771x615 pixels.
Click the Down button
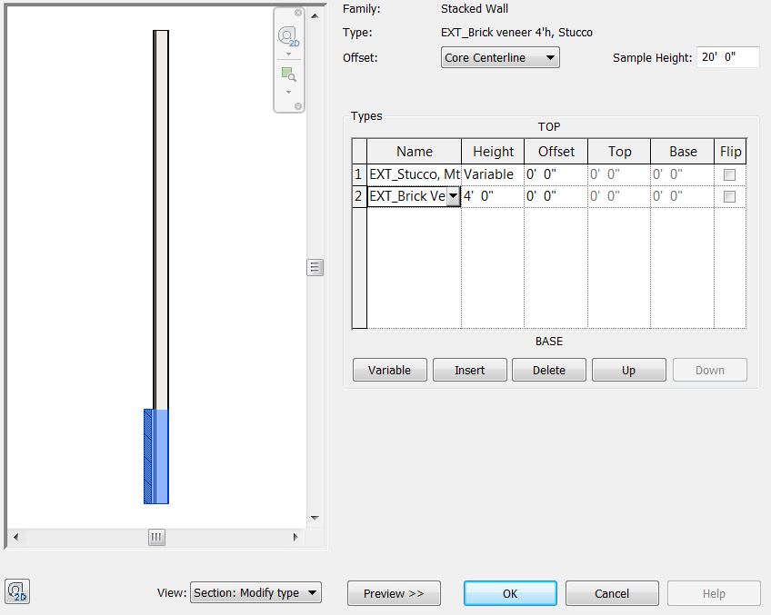pyautogui.click(x=709, y=370)
